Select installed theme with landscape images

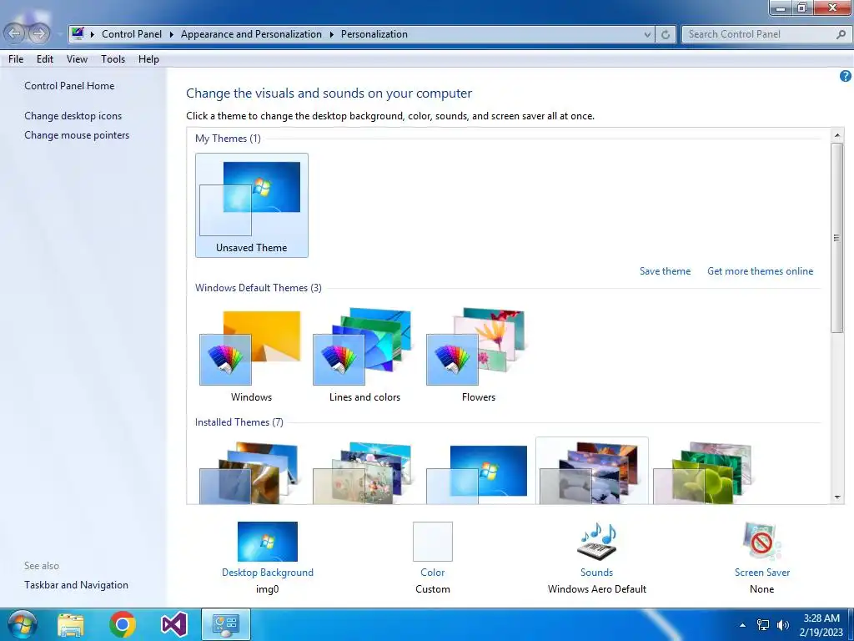coord(592,472)
